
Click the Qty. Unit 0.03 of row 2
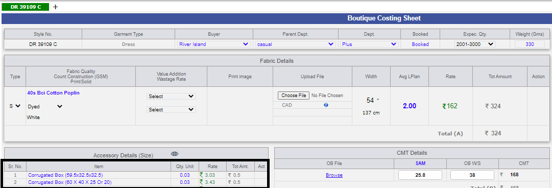coord(184,182)
